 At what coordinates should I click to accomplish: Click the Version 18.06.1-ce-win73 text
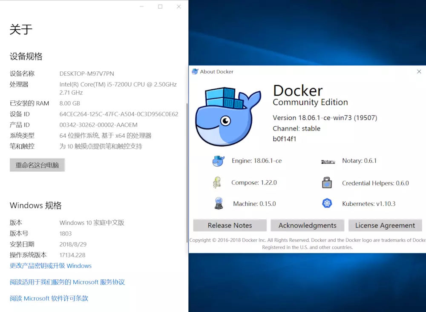(325, 118)
